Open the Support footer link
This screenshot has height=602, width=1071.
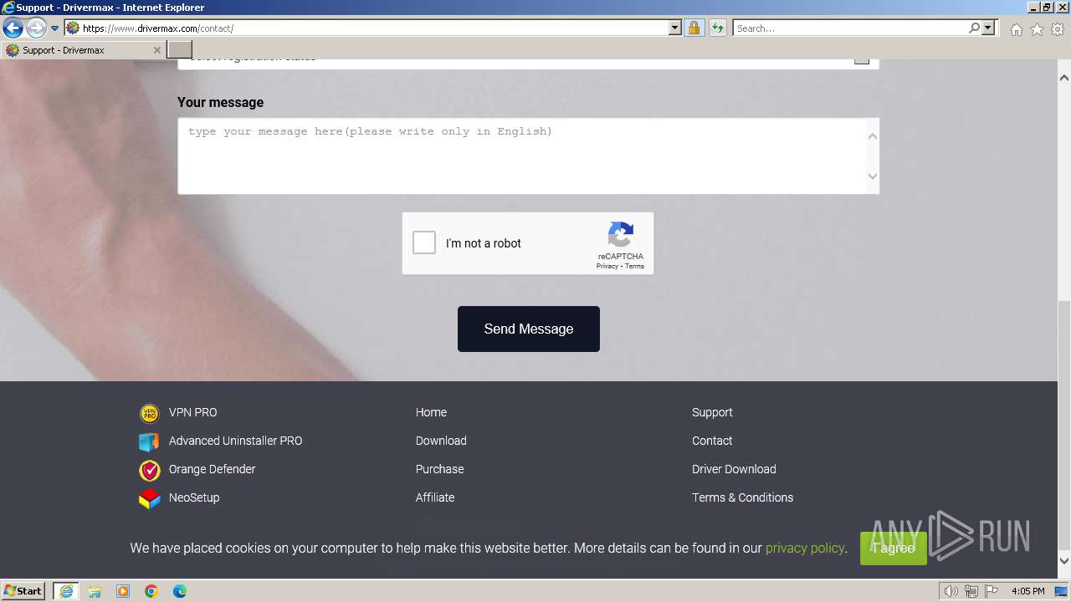point(712,412)
